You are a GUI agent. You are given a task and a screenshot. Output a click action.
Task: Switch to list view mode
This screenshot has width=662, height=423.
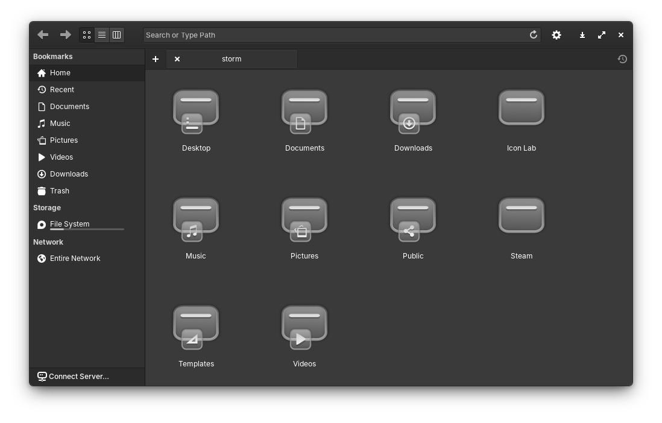(102, 35)
